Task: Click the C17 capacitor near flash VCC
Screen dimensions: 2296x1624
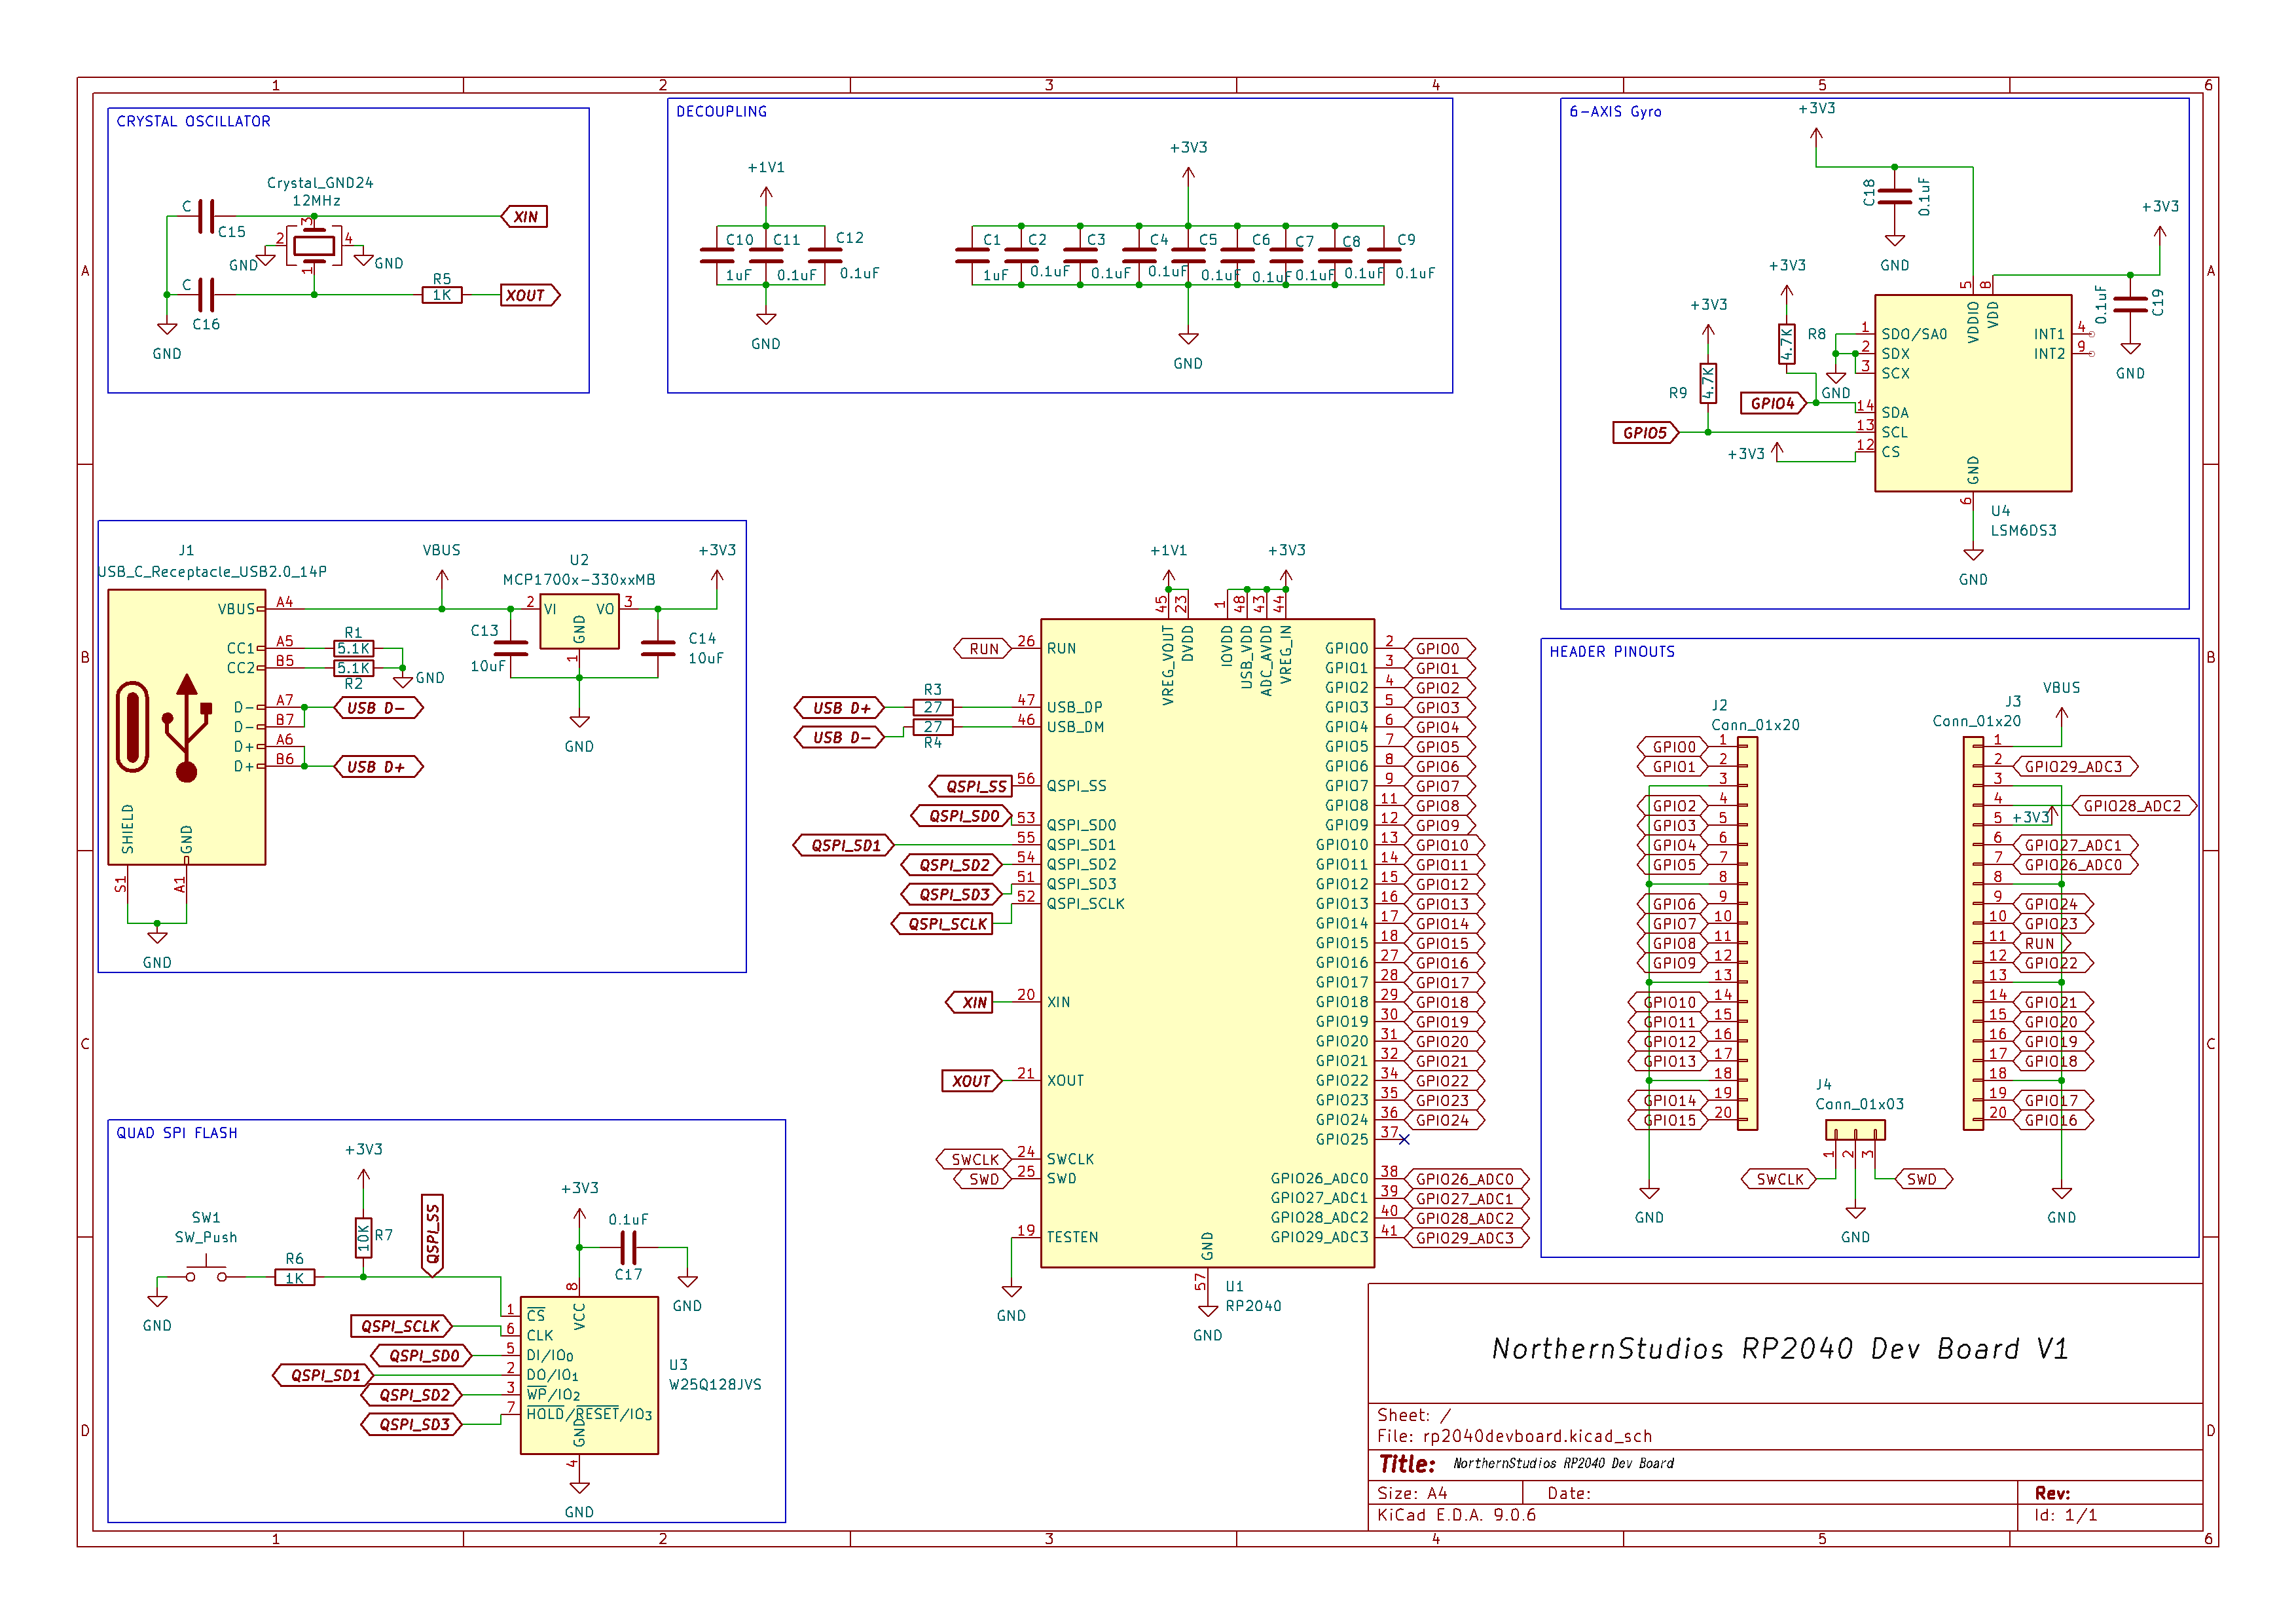Action: click(x=628, y=1247)
